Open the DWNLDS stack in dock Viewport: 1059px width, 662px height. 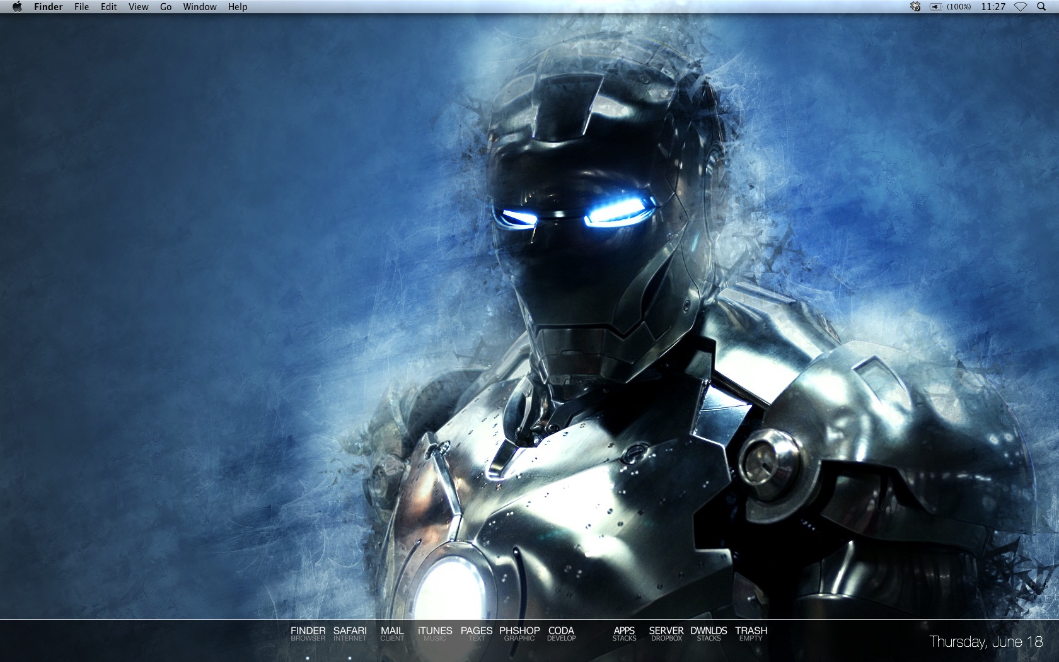(709, 634)
